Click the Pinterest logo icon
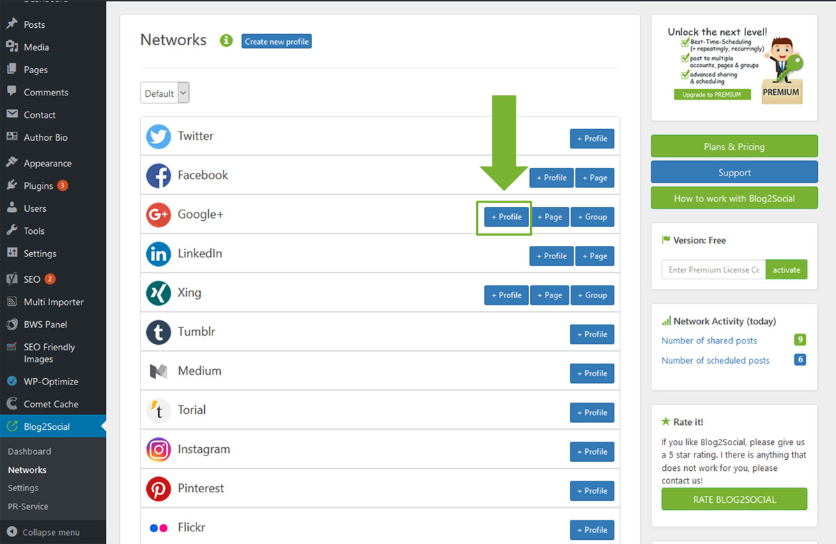The width and height of the screenshot is (836, 544). point(158,488)
